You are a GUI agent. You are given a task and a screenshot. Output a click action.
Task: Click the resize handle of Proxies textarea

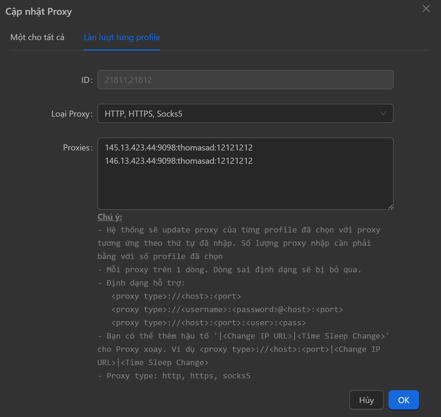390,207
